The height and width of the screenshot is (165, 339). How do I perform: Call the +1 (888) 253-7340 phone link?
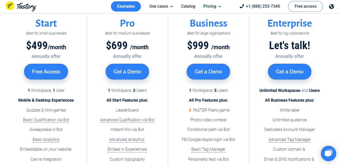tap(263, 6)
